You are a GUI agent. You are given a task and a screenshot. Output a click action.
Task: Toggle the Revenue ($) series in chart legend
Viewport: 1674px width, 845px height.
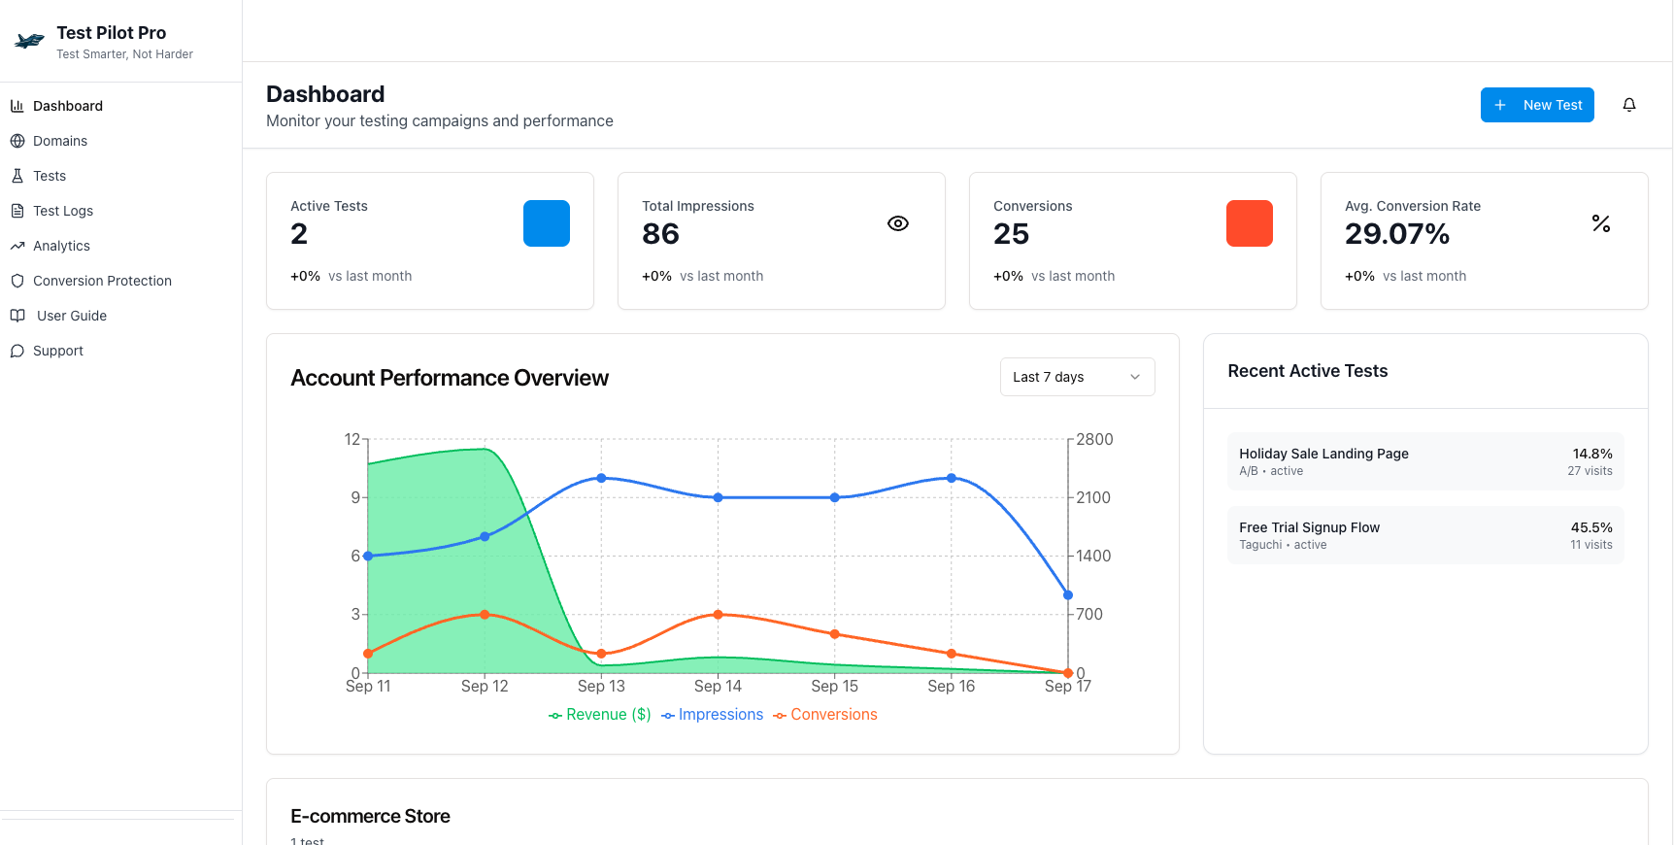[x=600, y=715]
